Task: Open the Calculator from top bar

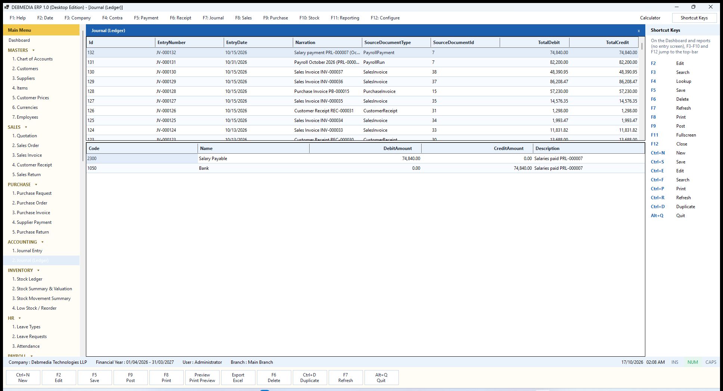Action: [650, 18]
